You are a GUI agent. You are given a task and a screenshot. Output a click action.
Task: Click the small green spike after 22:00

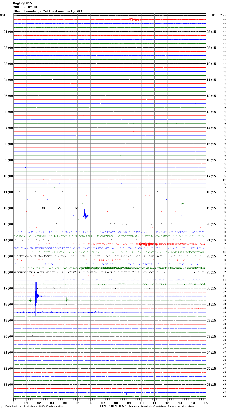click(43, 381)
